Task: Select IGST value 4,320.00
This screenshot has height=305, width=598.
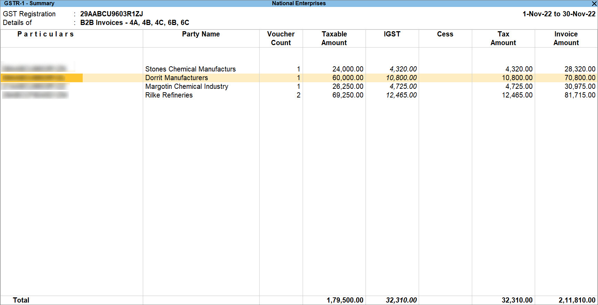Action: pos(403,69)
